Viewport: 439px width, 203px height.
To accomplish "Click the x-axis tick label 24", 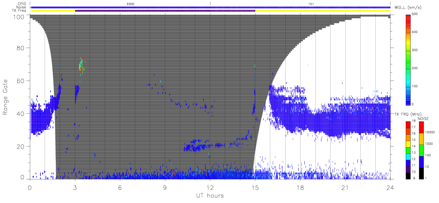I will [x=390, y=188].
